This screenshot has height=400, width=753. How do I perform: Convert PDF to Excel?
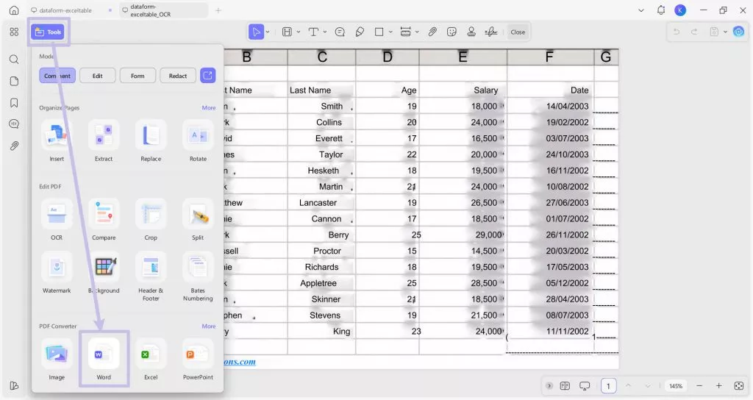pyautogui.click(x=151, y=359)
